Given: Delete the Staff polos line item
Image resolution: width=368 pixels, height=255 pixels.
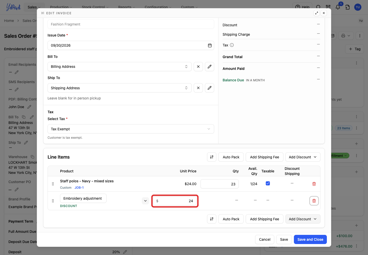Looking at the screenshot, I should [314, 184].
